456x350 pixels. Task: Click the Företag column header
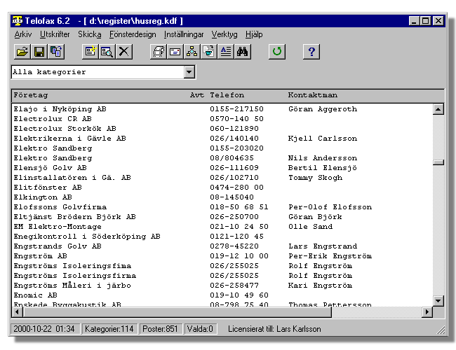click(31, 94)
